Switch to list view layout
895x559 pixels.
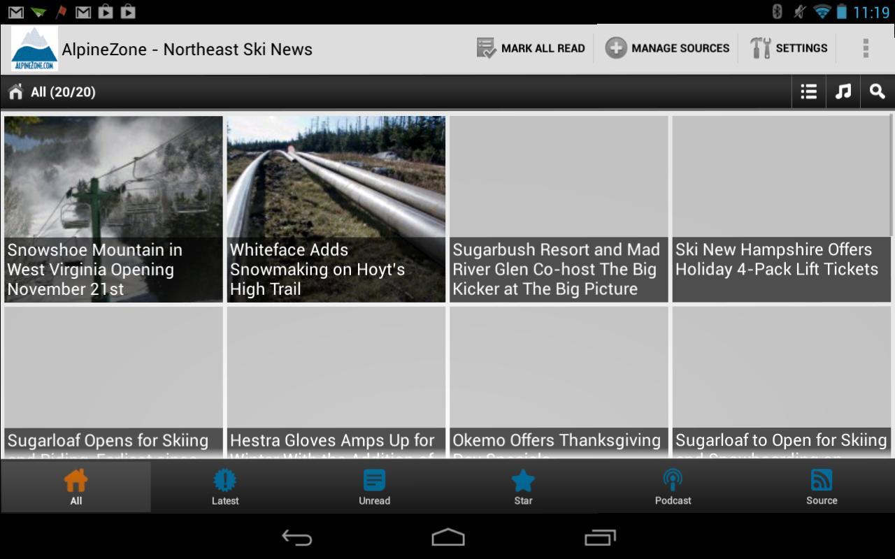tap(808, 92)
